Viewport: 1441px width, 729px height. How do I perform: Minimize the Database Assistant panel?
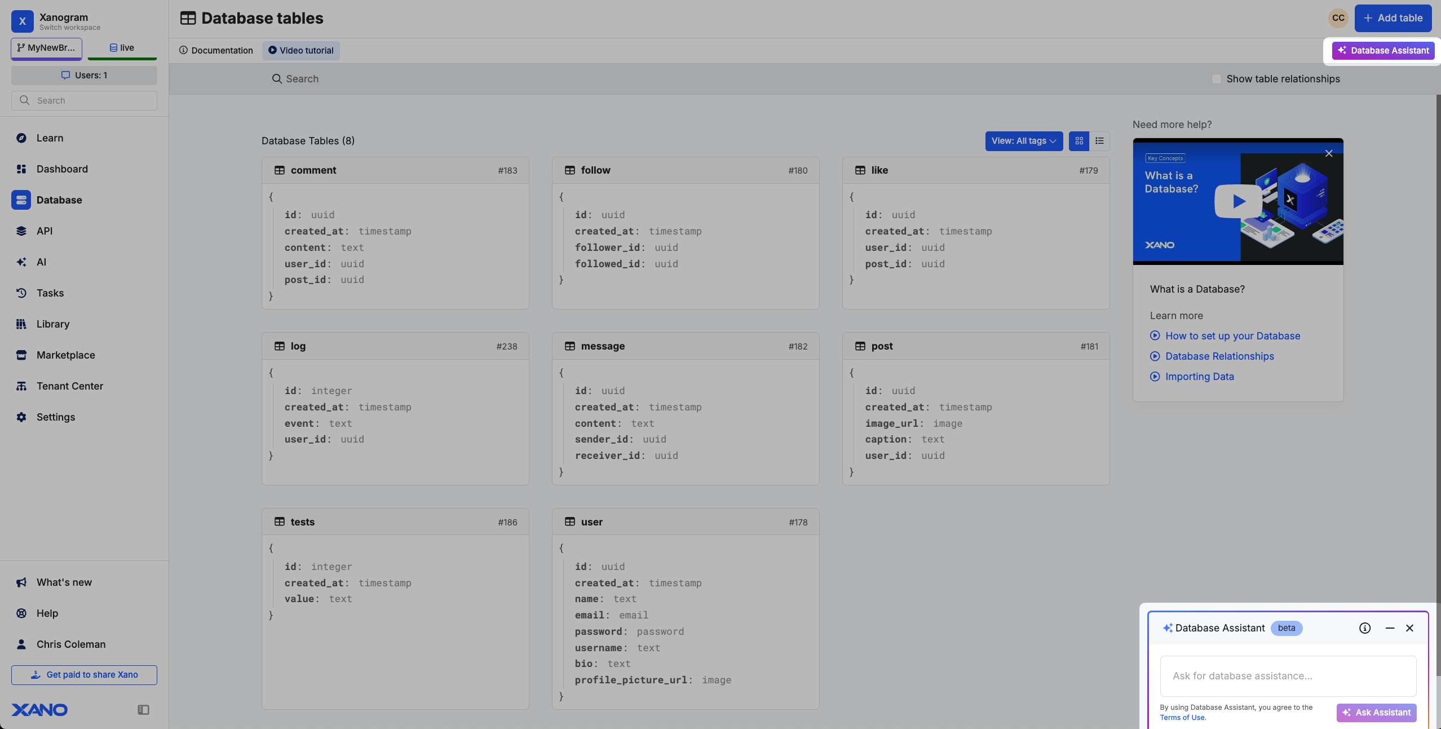1390,628
